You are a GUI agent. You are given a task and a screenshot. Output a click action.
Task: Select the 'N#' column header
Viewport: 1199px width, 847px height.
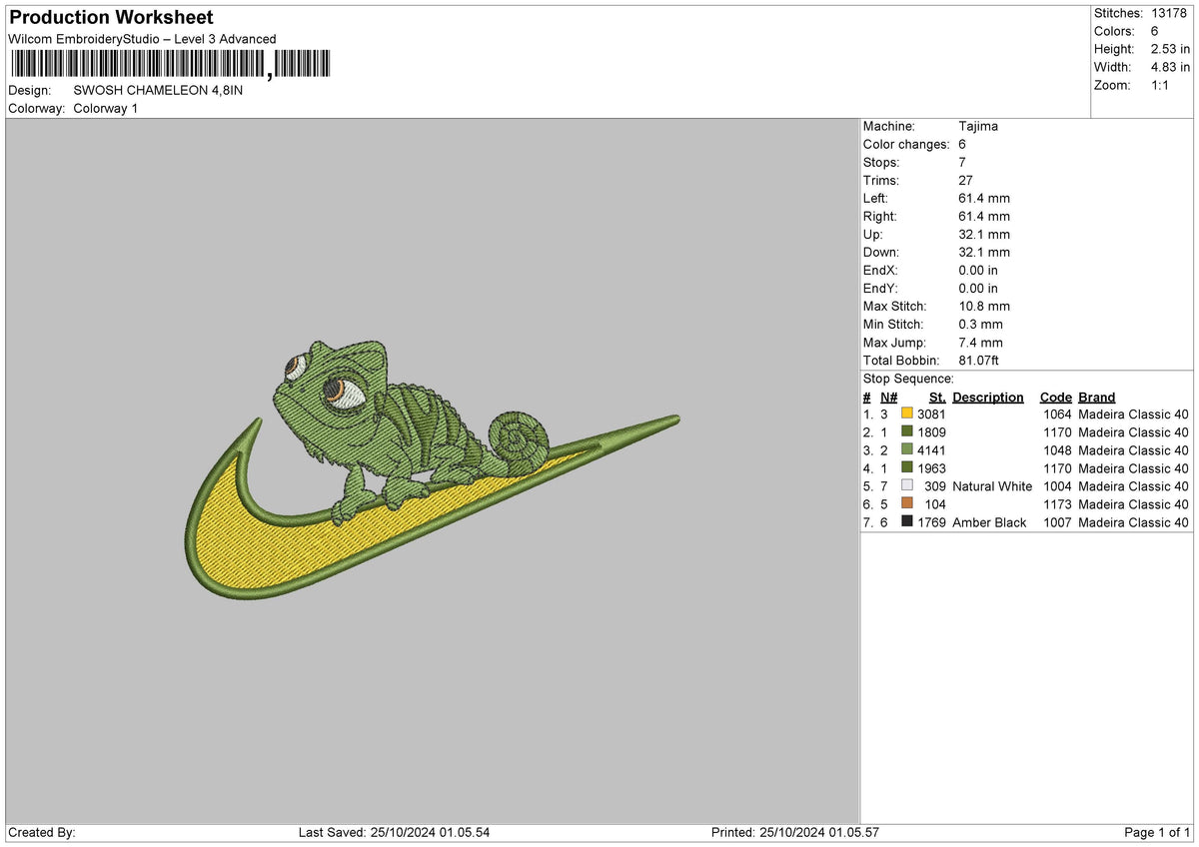click(888, 397)
